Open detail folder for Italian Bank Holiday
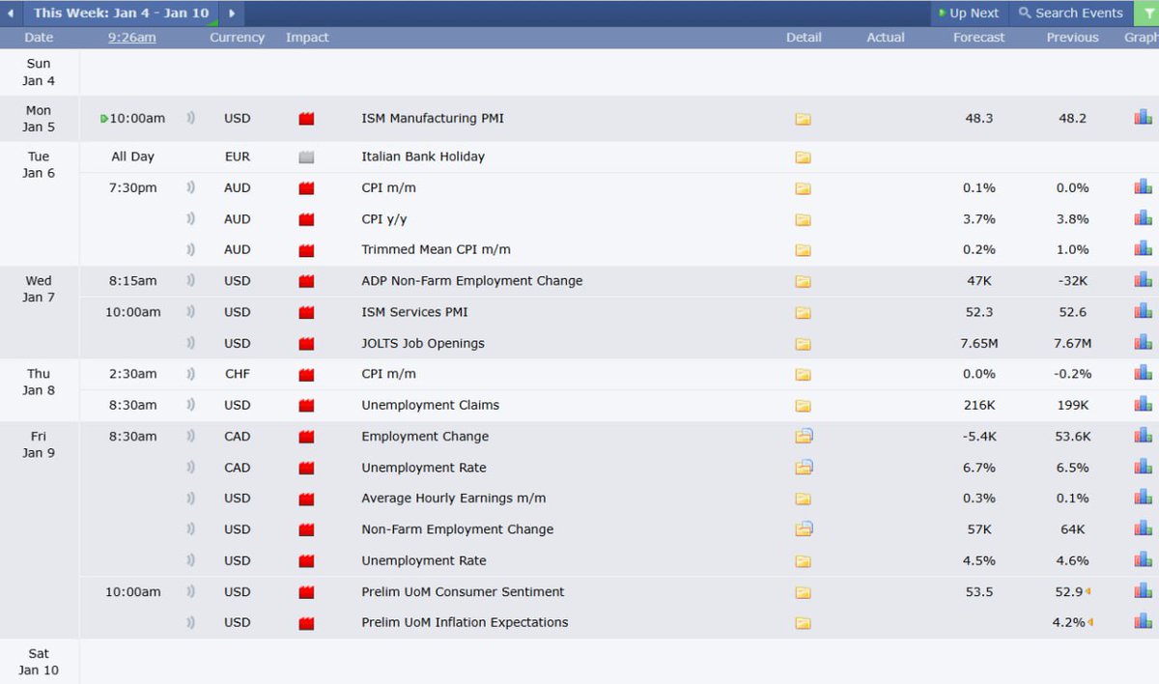The width and height of the screenshot is (1159, 684). [803, 157]
